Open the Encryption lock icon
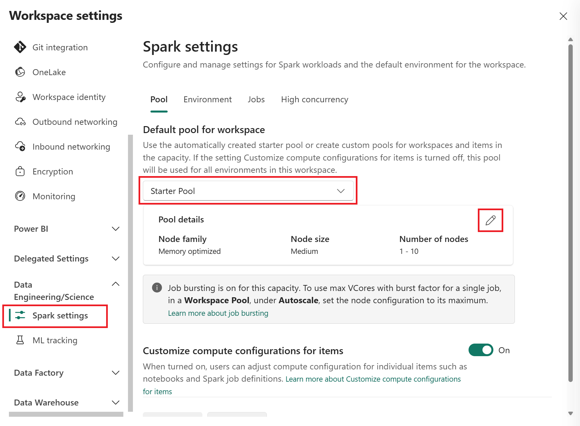Viewport: 580px width, 426px height. pyautogui.click(x=20, y=171)
